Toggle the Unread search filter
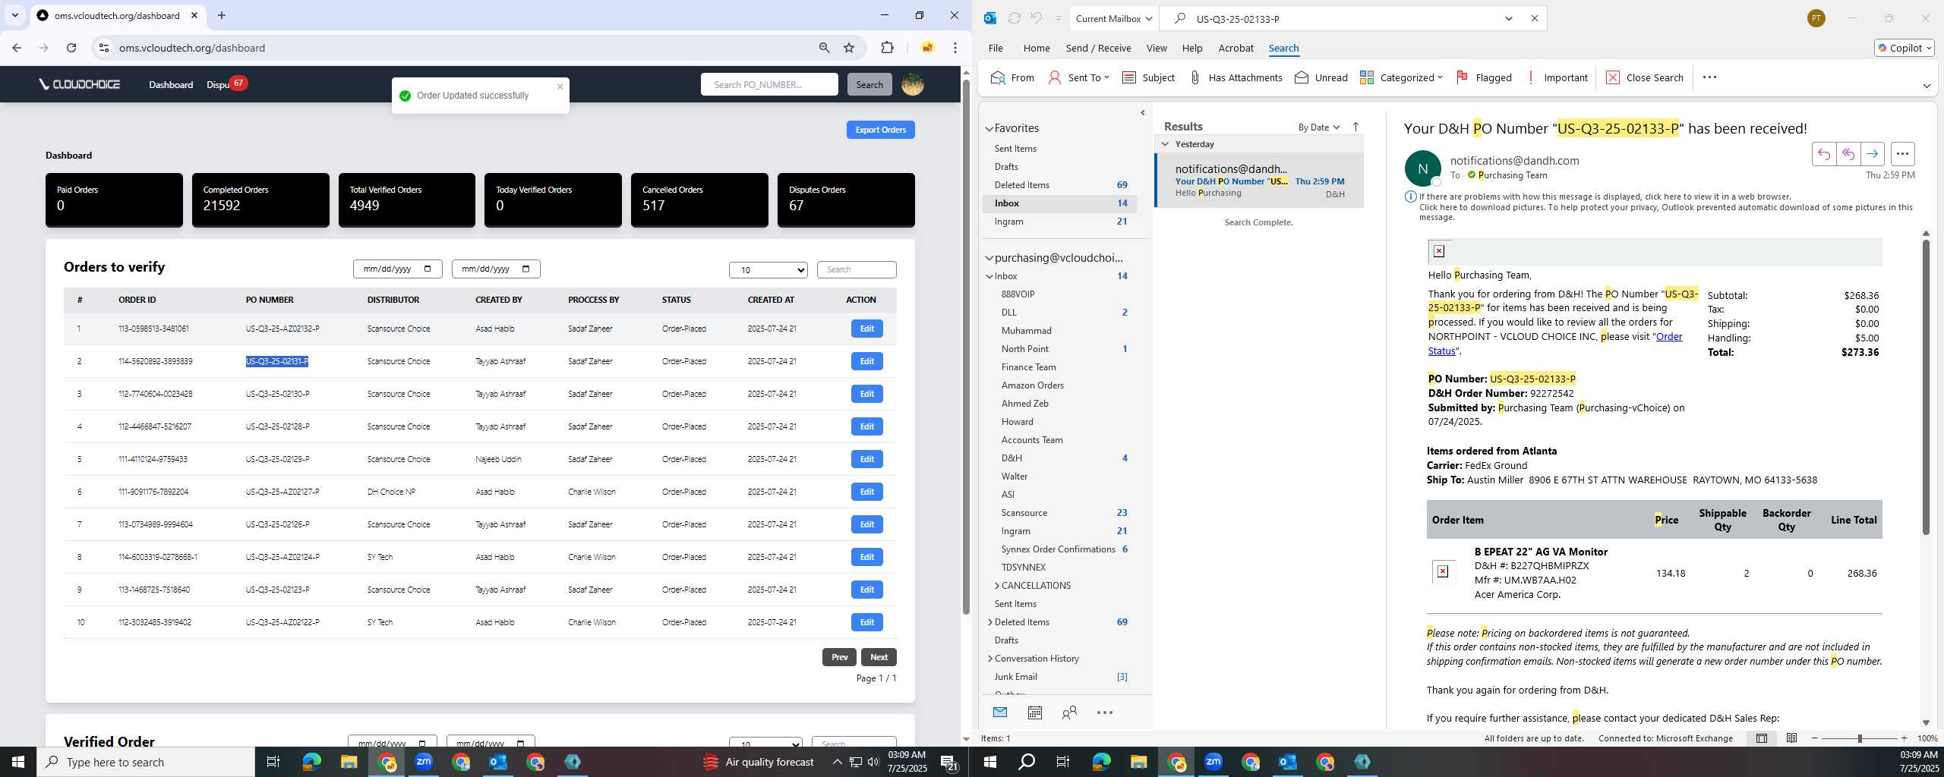The image size is (1944, 777). (x=1321, y=77)
